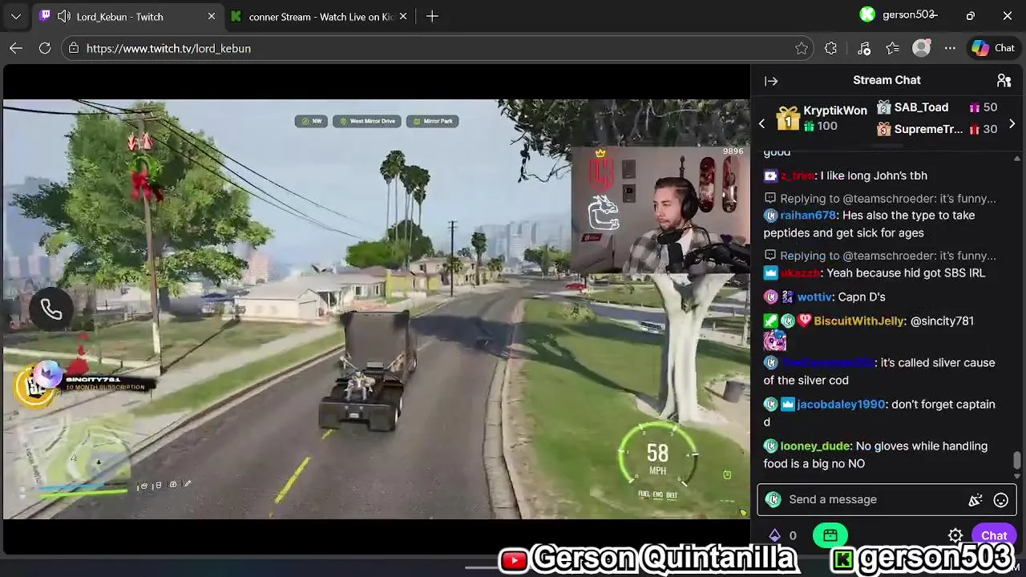Click the reply icon on raihan678's message
Viewport: 1026px width, 577px height.
(770, 199)
